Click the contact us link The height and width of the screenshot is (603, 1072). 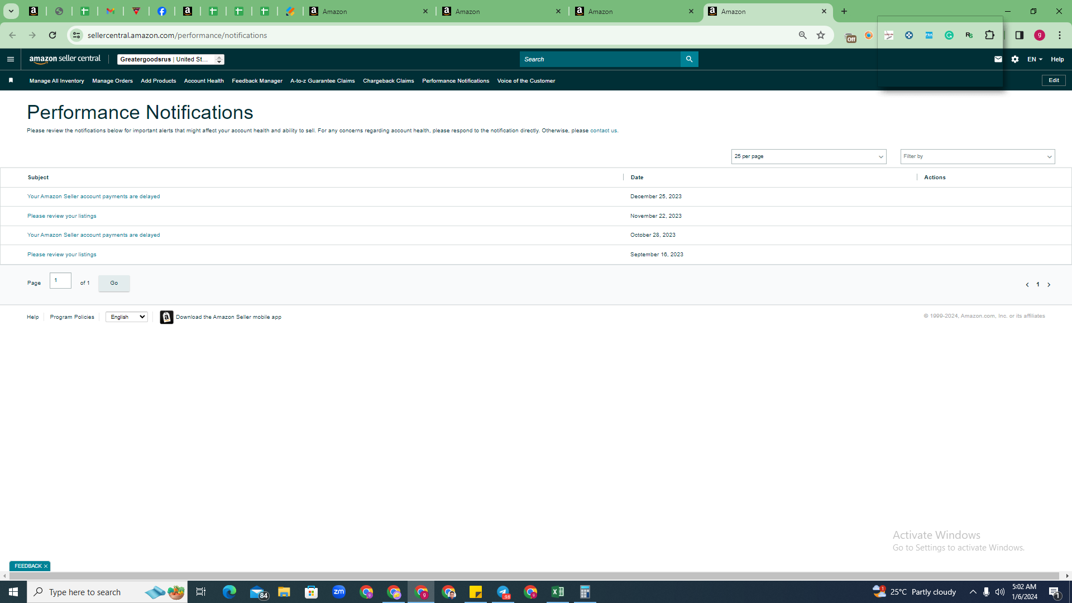point(604,131)
